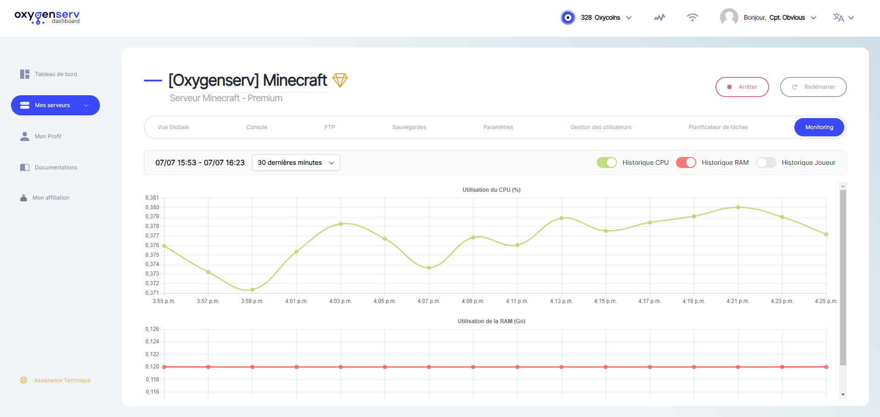Open Planificateur de tâches tab
Viewport: 880px width, 417px height.
(x=718, y=127)
